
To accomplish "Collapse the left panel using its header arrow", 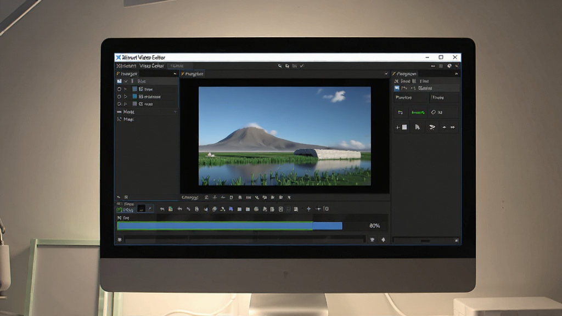I will (175, 74).
